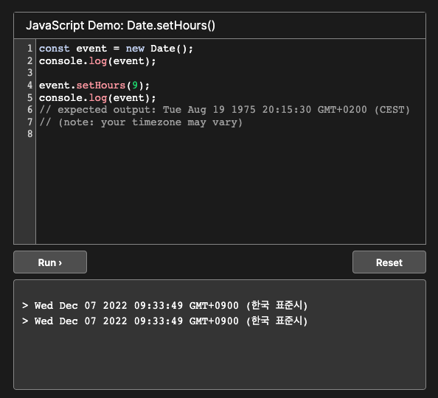Click the Reset button
This screenshot has height=398, width=438.
pos(389,262)
